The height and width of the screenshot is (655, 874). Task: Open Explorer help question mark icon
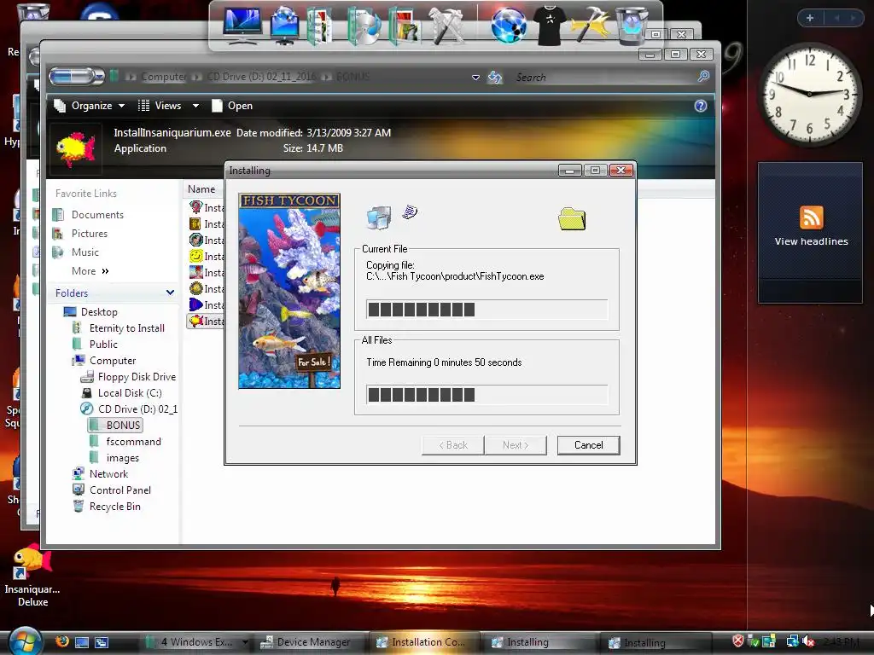pos(701,106)
